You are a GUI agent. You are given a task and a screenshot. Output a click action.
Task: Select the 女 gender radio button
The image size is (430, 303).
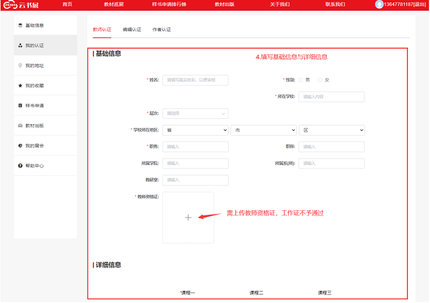320,80
